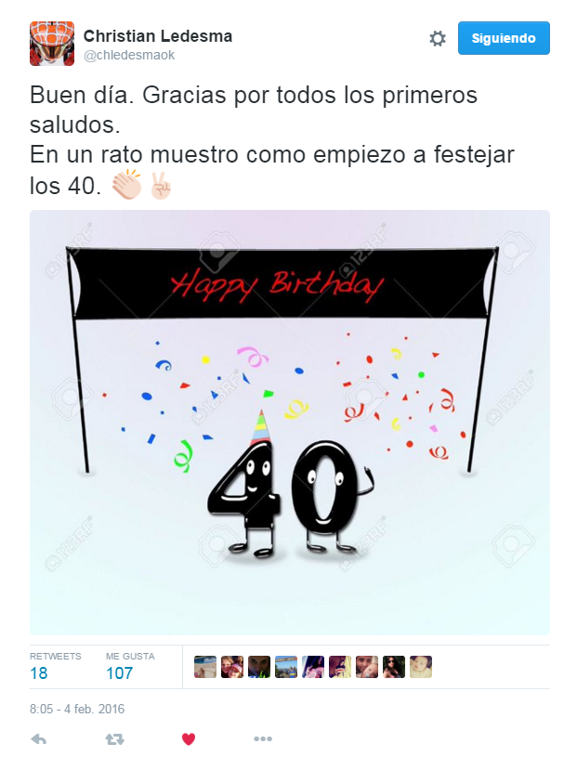The width and height of the screenshot is (577, 770).
Task: Open Christian Ledesma's profile avatar
Action: point(52,44)
